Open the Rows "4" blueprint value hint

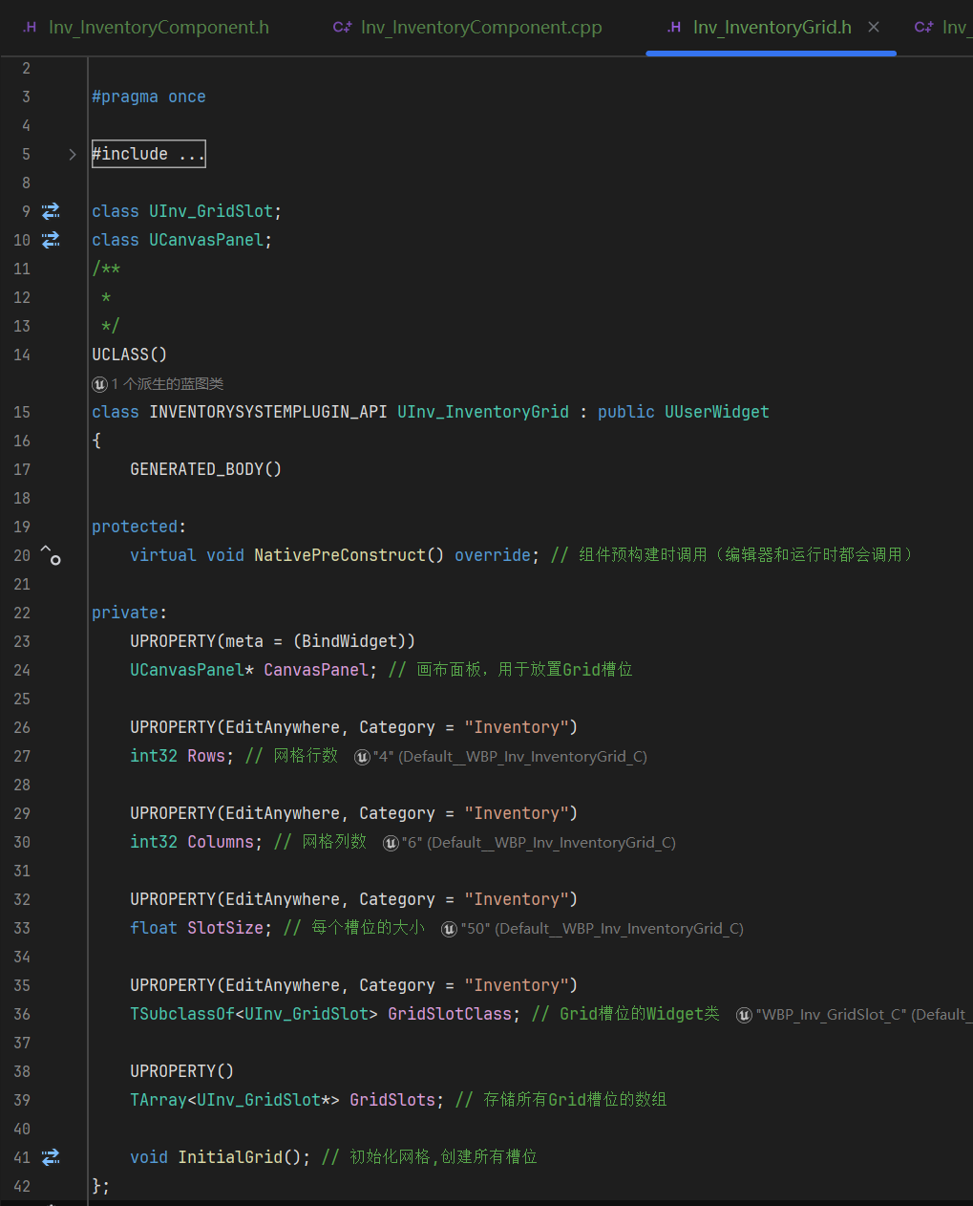pos(510,757)
